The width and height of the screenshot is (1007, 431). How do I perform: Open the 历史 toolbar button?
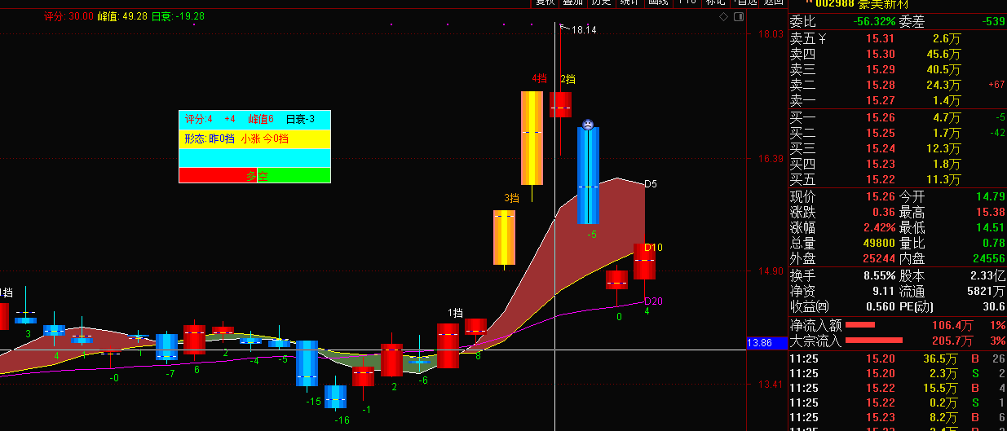coord(601,2)
